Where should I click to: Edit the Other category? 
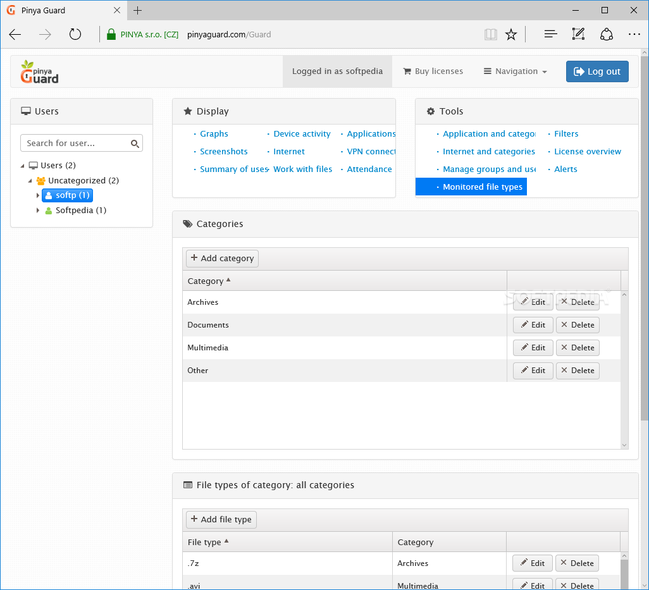(533, 371)
